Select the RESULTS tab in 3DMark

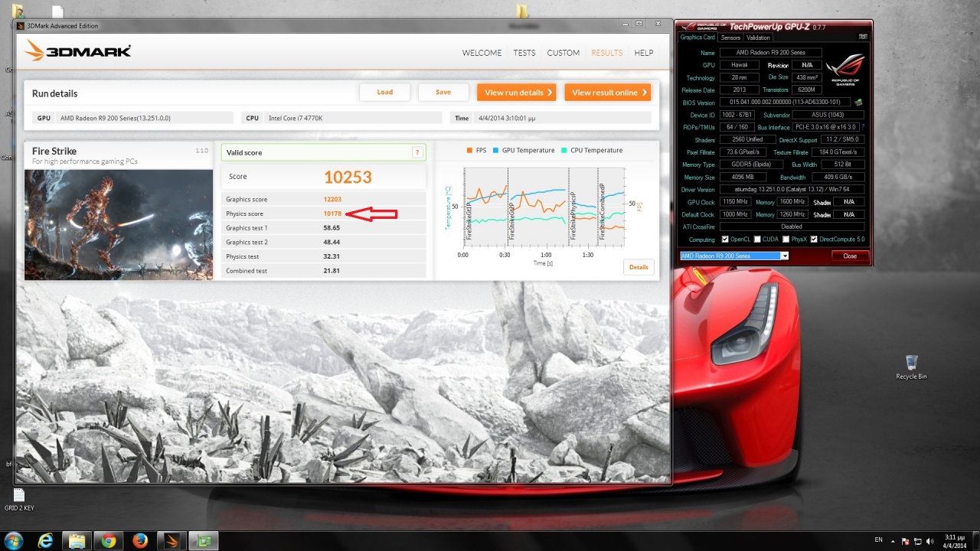[607, 53]
